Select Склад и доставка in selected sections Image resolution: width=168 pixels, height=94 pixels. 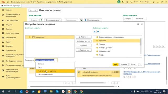coord(117,48)
